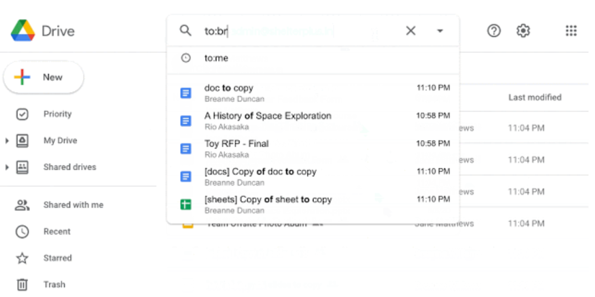Open the Help question mark icon

(494, 31)
